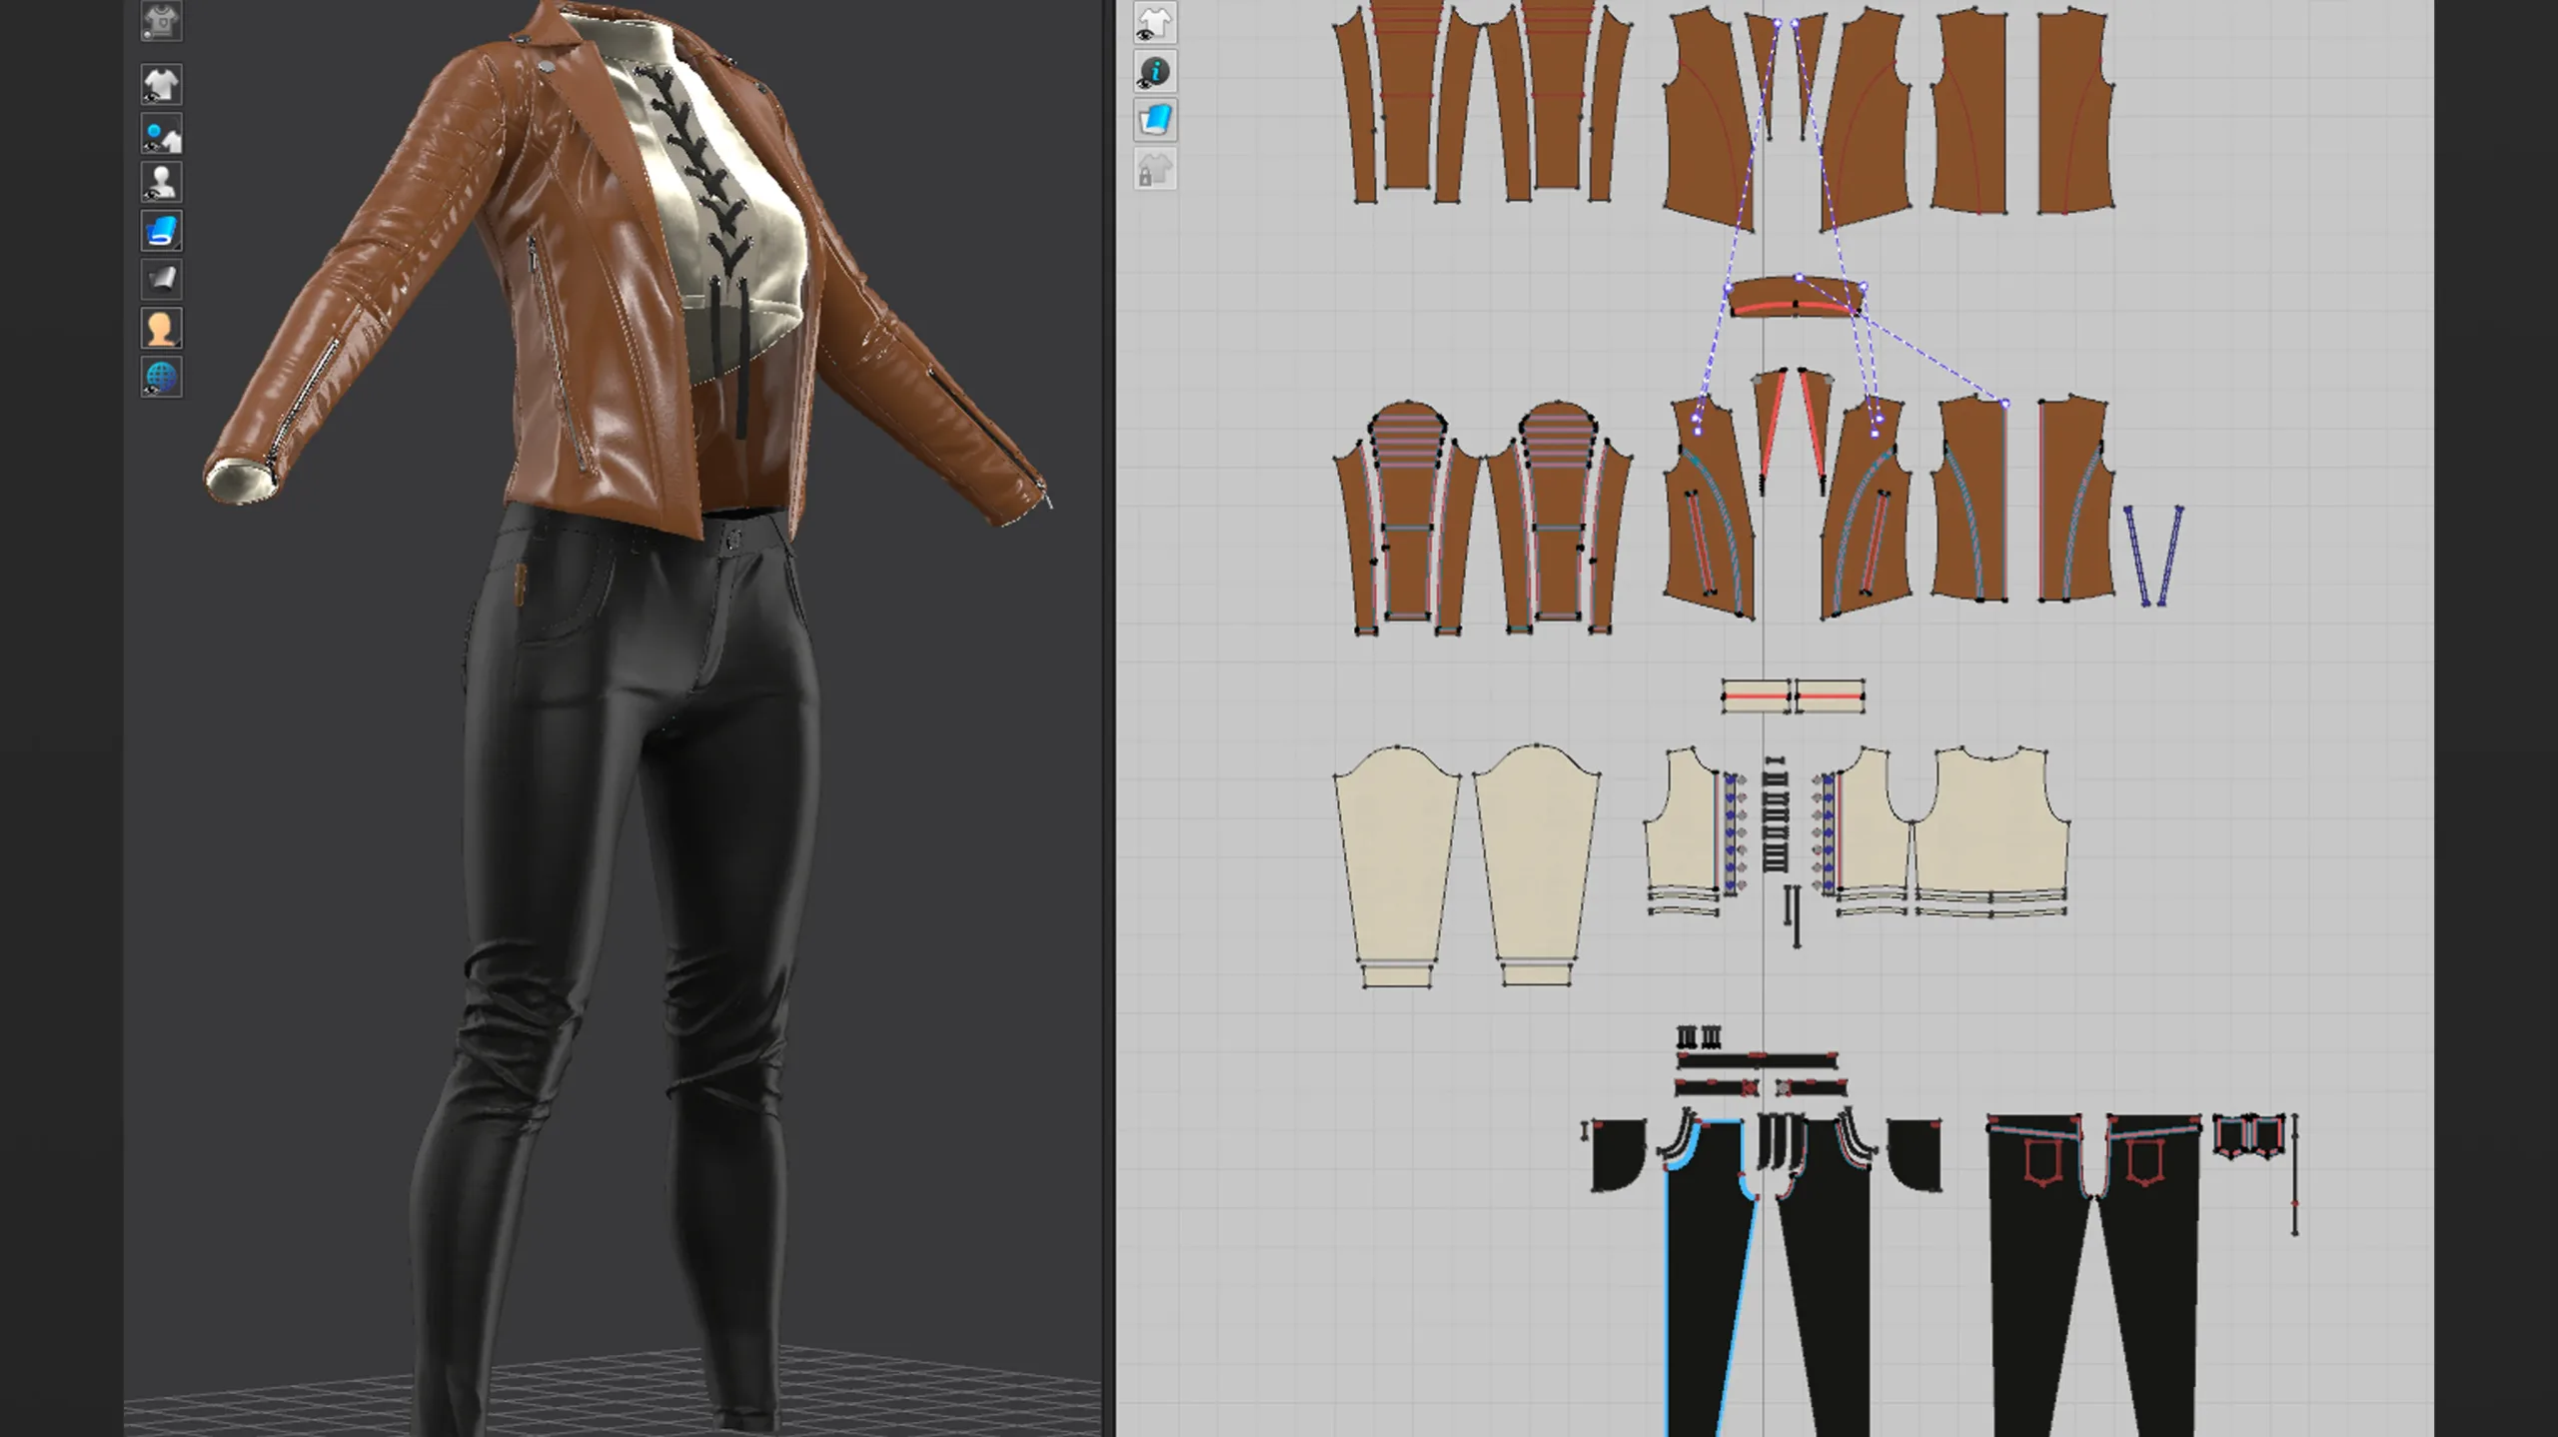Select the brown curved collar band pattern

[1797, 297]
